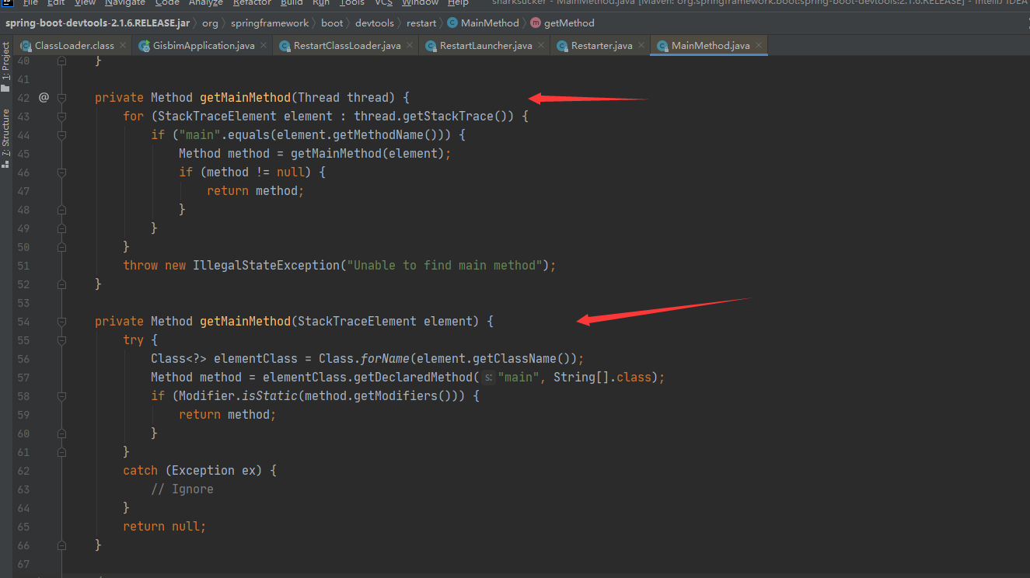
Task: Click the folded String hint inside getDeclaredMethod call
Action: tap(489, 377)
